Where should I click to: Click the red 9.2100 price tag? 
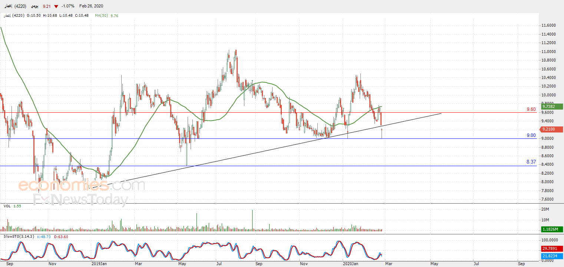coord(551,129)
